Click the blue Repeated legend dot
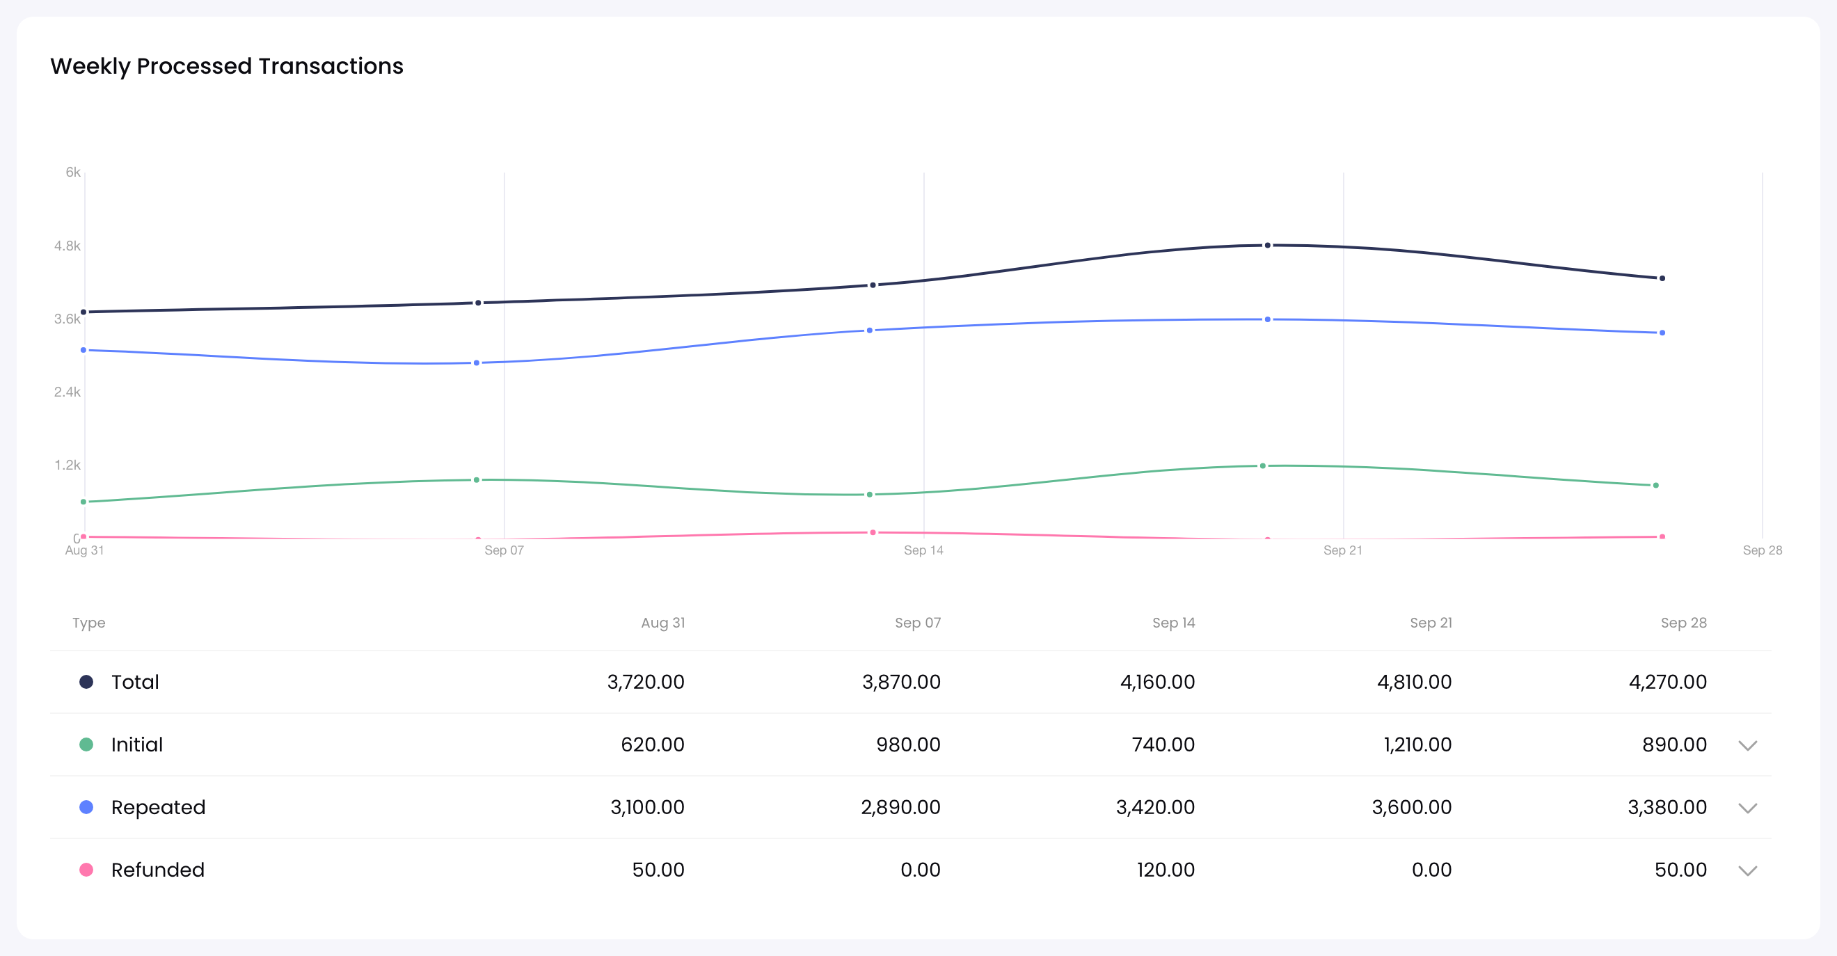The width and height of the screenshot is (1837, 956). click(x=86, y=807)
